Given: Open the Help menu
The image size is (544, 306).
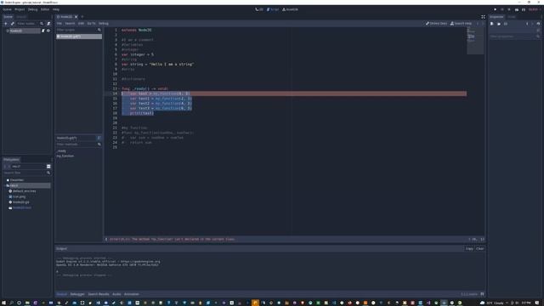Looking at the screenshot, I should 56,9.
